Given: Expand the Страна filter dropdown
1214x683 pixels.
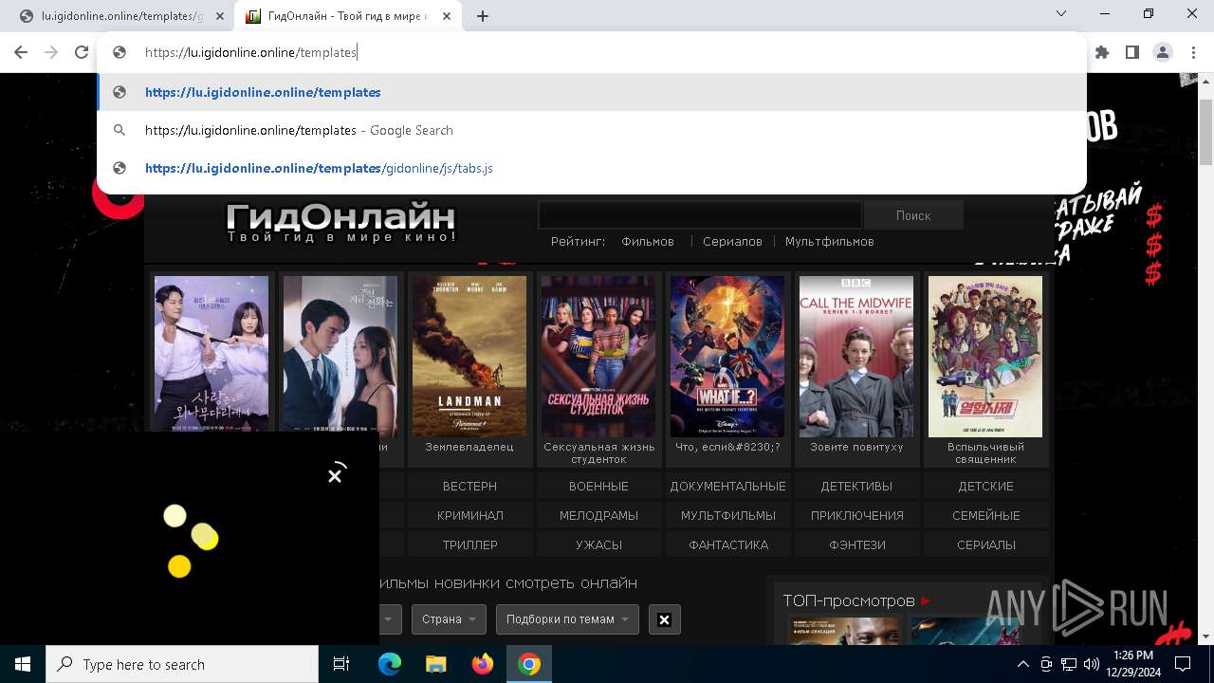Looking at the screenshot, I should tap(449, 619).
